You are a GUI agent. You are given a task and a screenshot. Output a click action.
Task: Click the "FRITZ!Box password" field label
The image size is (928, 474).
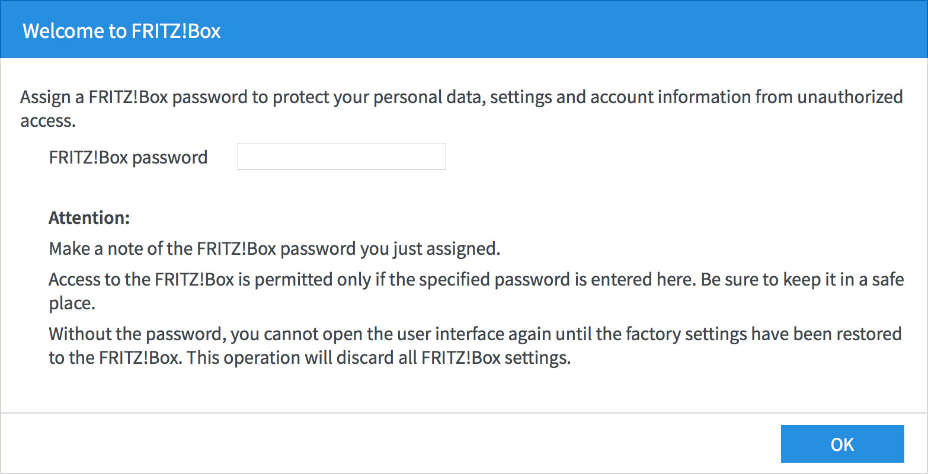128,158
